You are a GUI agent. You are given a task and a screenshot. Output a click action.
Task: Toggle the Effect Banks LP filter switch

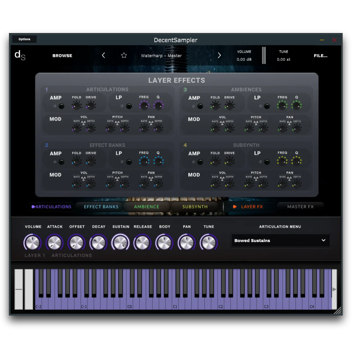128,162
